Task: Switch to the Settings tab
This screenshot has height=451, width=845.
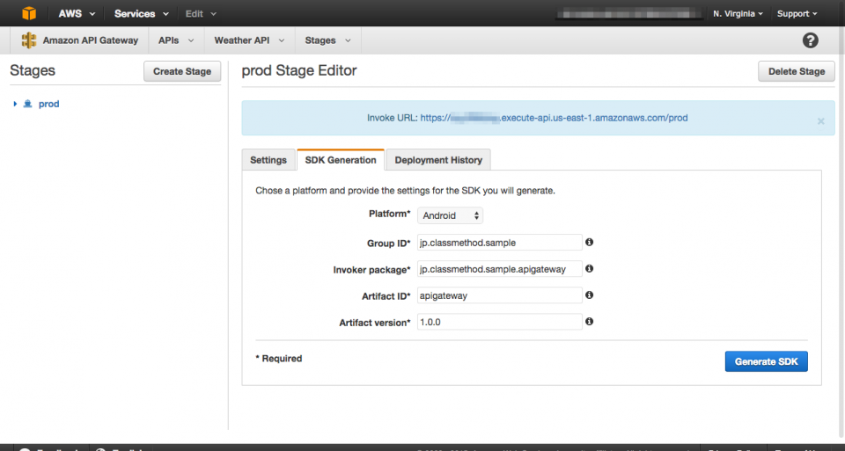Action: pos(268,160)
